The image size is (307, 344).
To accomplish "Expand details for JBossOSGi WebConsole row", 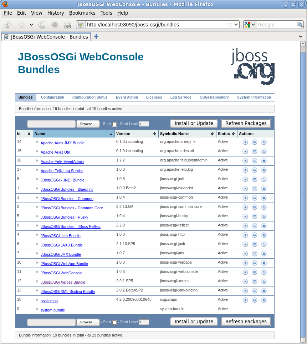I will (37, 272).
